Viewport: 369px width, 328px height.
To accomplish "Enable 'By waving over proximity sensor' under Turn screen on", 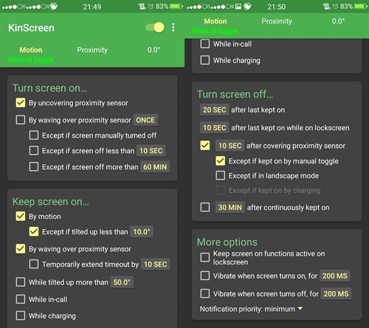I will coord(20,120).
